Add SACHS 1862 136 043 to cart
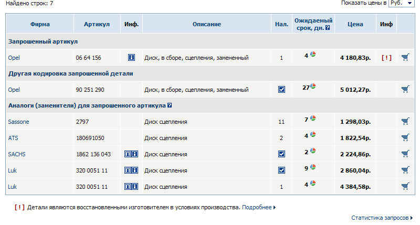 (x=405, y=154)
